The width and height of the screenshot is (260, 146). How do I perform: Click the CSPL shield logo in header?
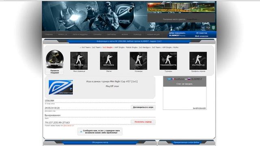125,16
